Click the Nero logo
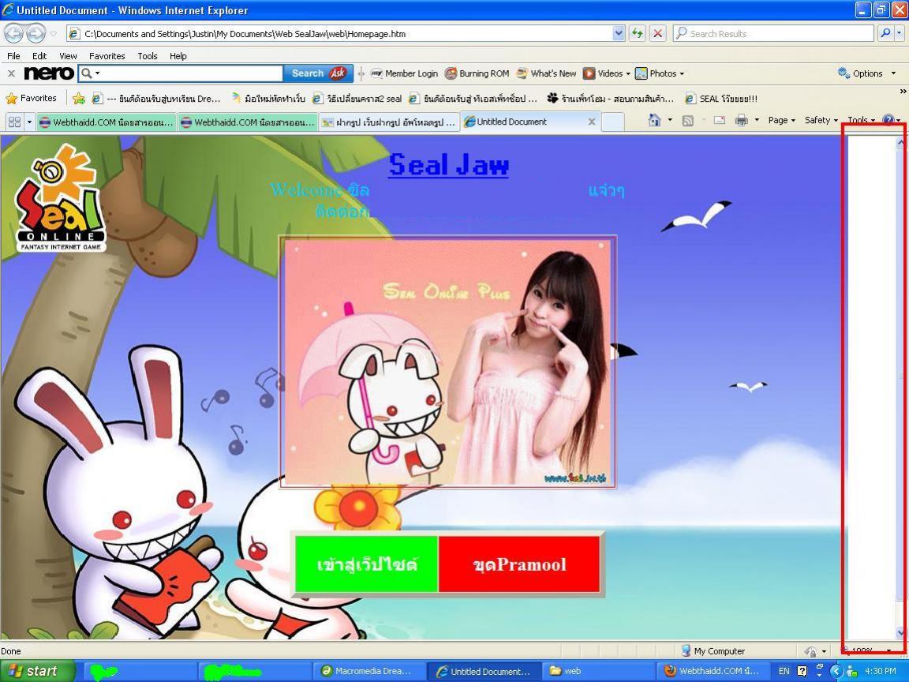The image size is (909, 682). 49,73
